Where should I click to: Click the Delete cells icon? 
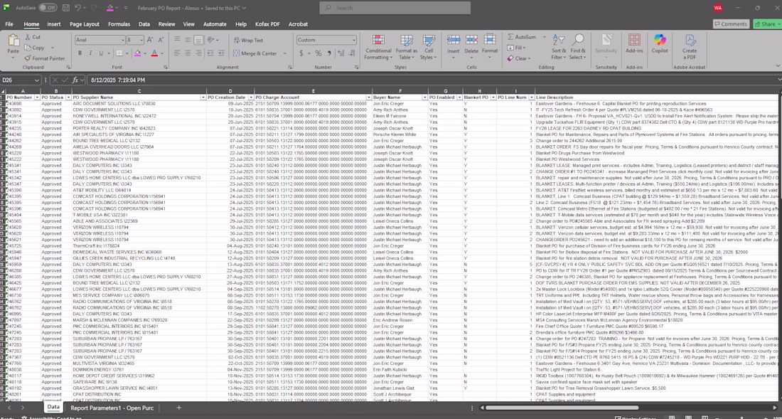471,41
